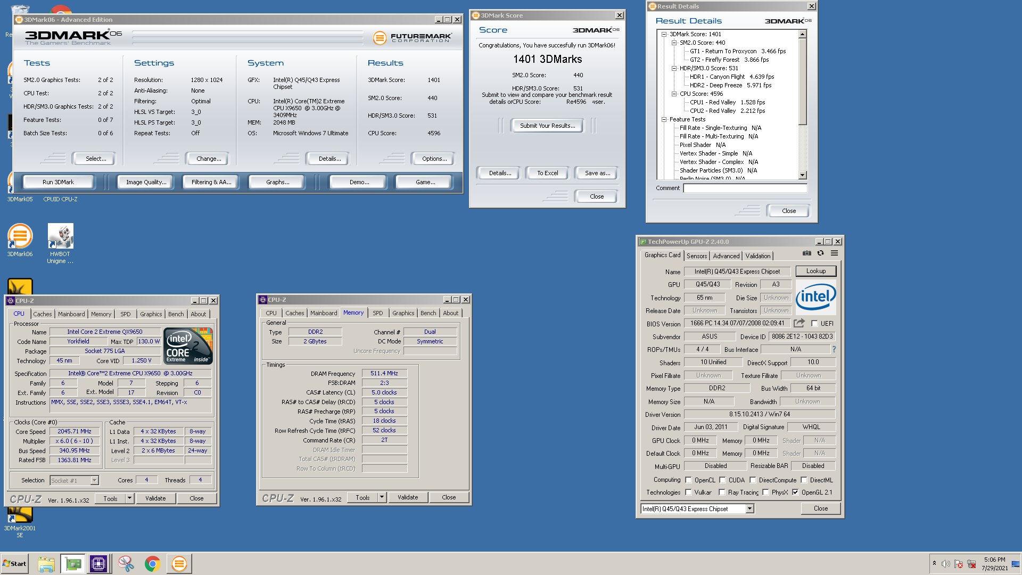Click the Lookup button in GPU-Z
This screenshot has width=1022, height=575.
[x=816, y=271]
